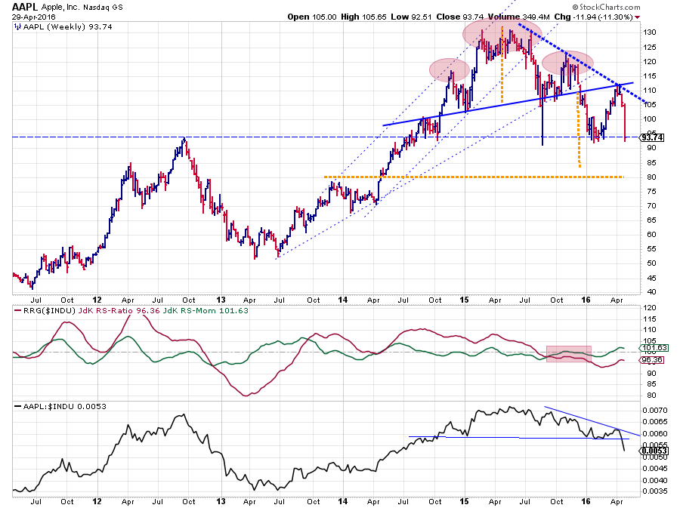Click the red down arrow after Chg
The height and width of the screenshot is (508, 680).
click(637, 17)
